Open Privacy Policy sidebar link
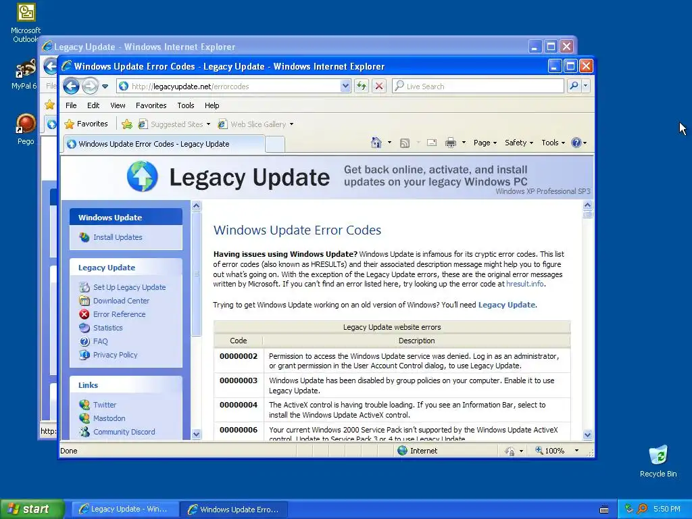This screenshot has width=692, height=519. [115, 355]
